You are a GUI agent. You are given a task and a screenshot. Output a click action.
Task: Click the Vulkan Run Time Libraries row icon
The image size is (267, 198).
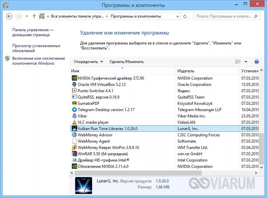(x=74, y=129)
